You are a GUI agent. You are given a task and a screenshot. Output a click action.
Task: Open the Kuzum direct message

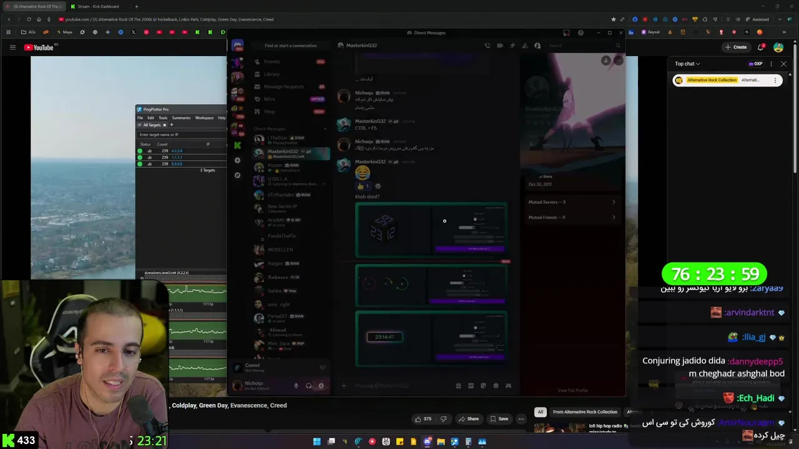tap(290, 167)
